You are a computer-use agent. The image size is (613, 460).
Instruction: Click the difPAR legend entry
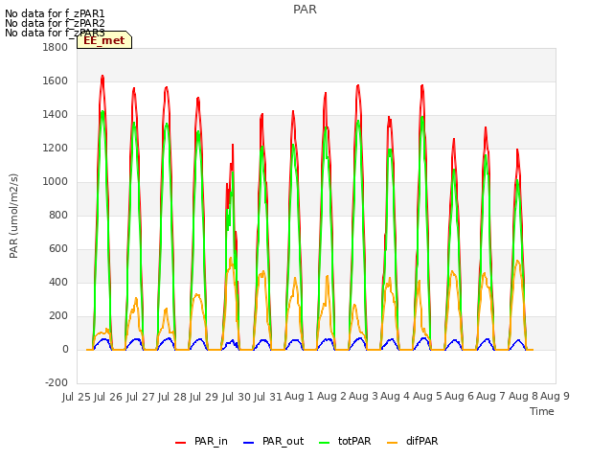coord(412,441)
